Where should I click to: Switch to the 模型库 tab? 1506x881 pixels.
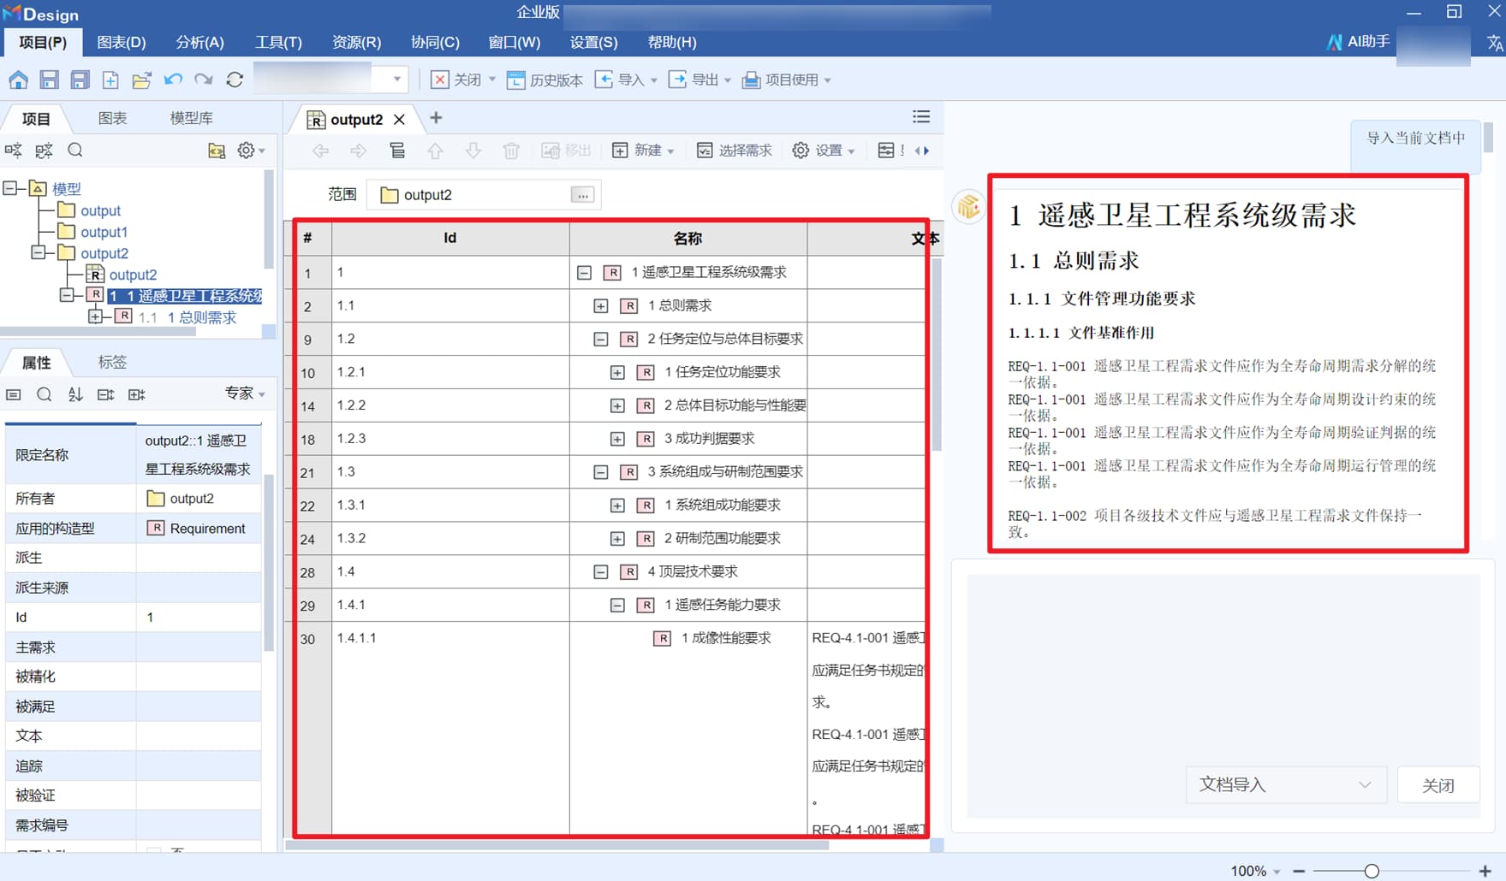click(191, 118)
